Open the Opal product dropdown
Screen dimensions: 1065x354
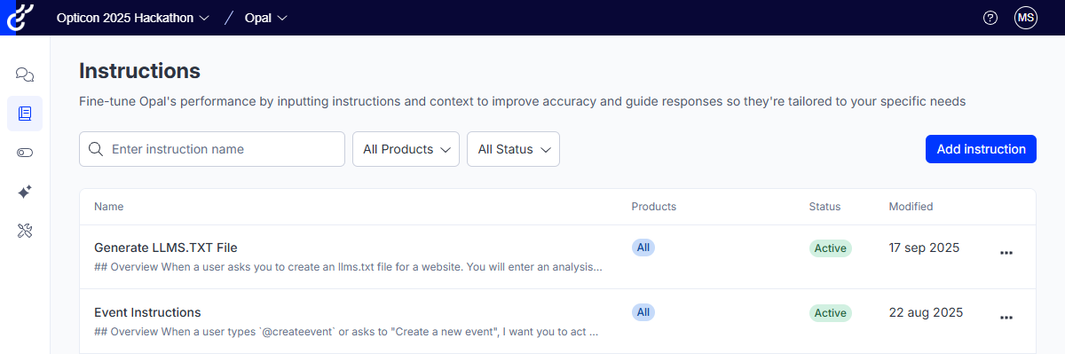coord(266,18)
